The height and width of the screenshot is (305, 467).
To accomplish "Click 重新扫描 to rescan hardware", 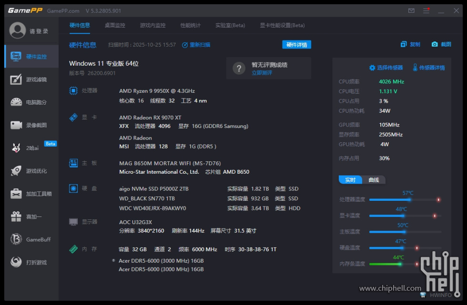I will 196,45.
